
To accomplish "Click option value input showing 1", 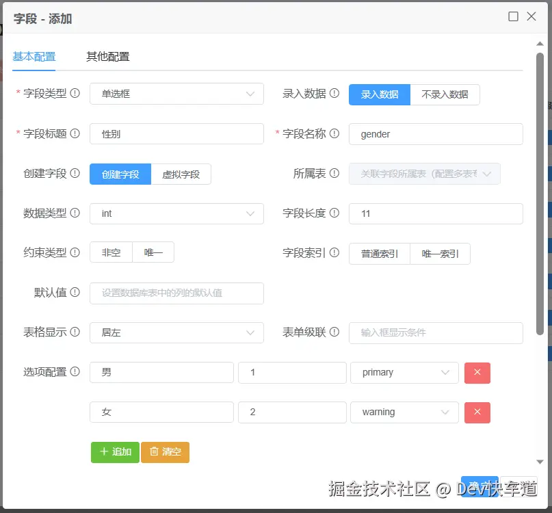I will point(292,373).
